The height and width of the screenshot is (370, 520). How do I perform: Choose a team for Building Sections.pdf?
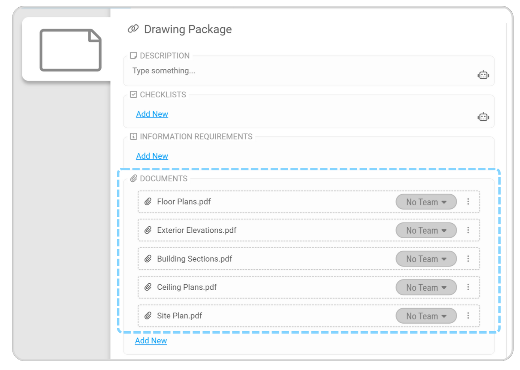tap(426, 259)
